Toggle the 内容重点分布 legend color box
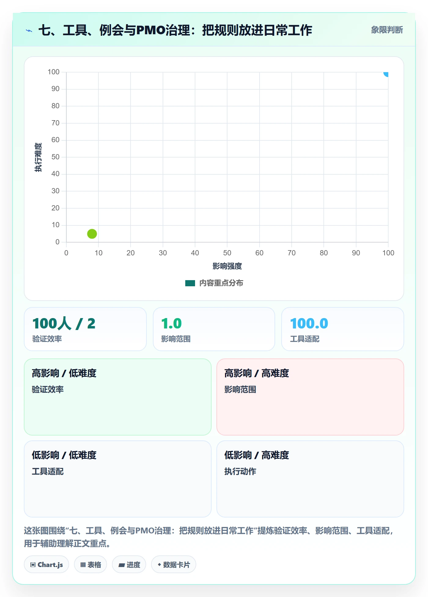 (190, 283)
